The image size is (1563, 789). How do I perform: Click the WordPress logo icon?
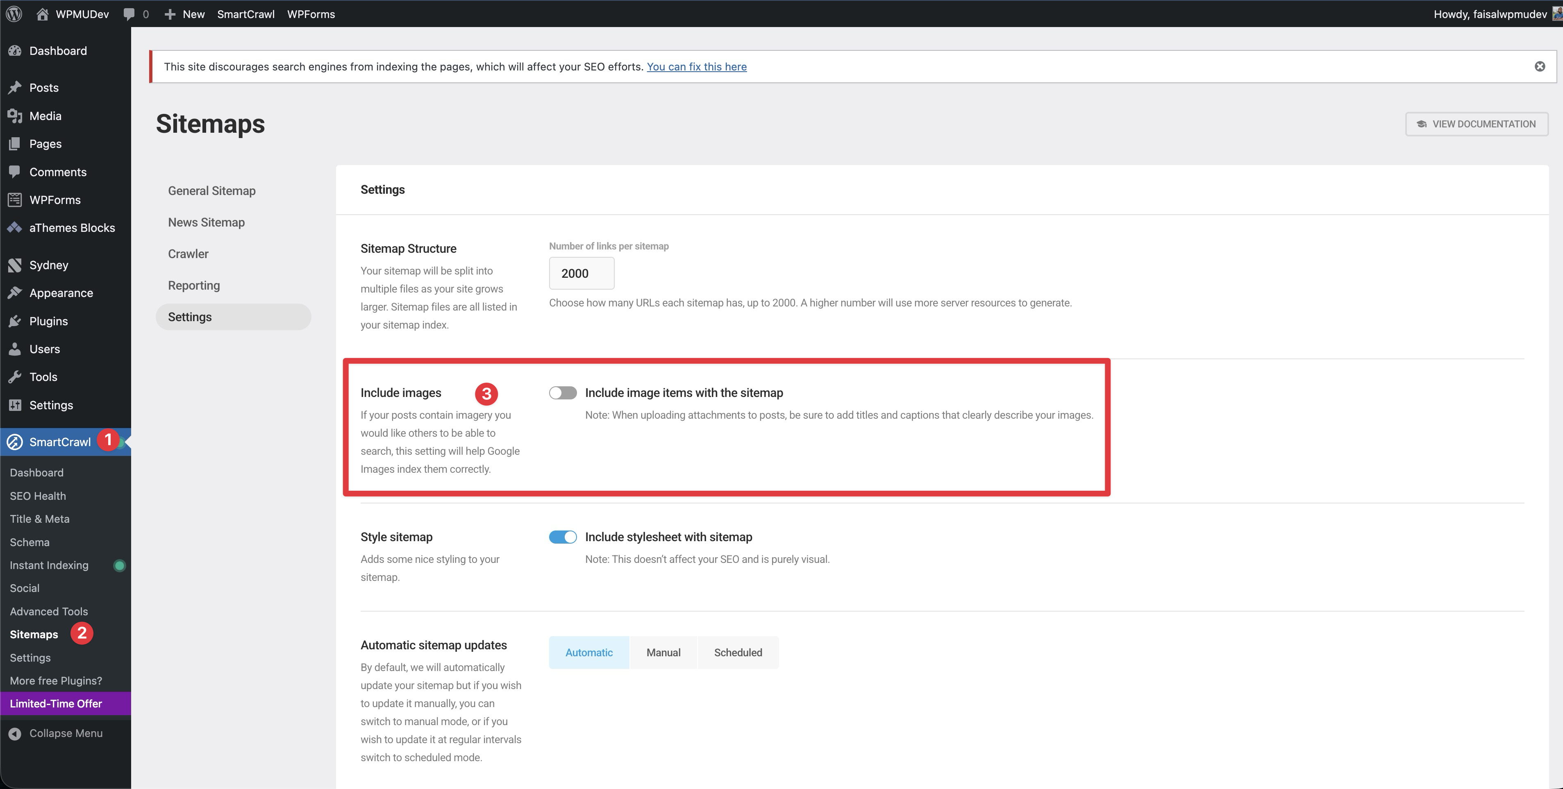(x=14, y=14)
